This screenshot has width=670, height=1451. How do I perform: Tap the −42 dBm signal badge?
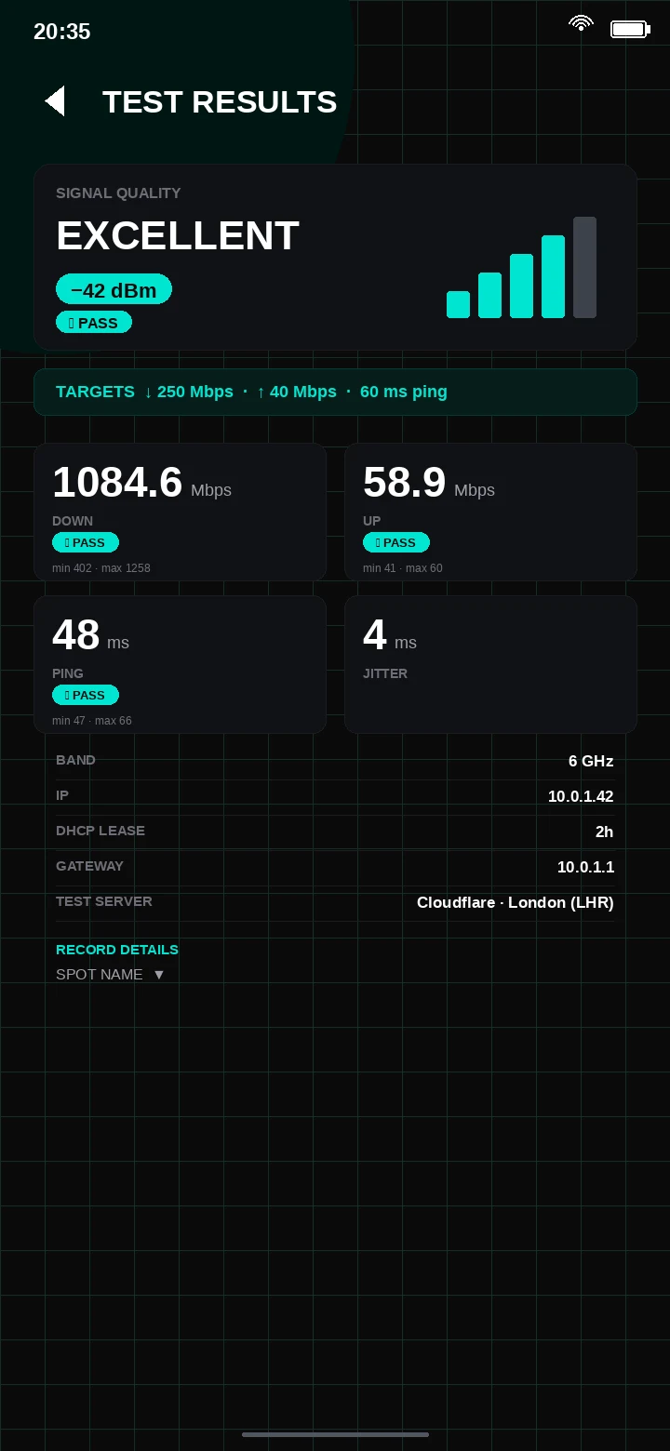coord(114,289)
